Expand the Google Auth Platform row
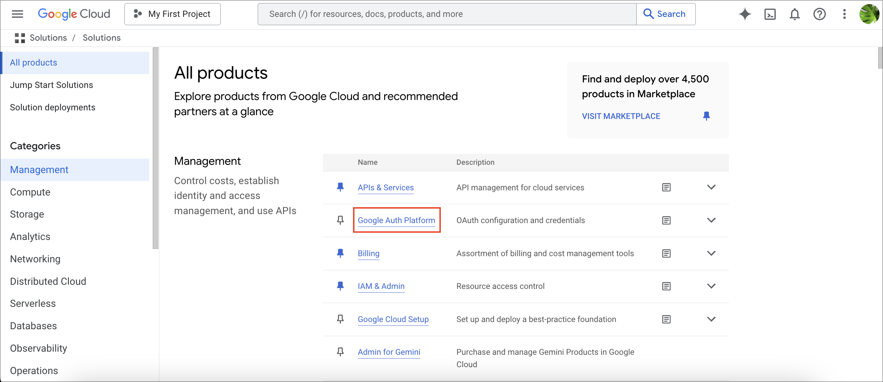The height and width of the screenshot is (382, 883). [711, 220]
